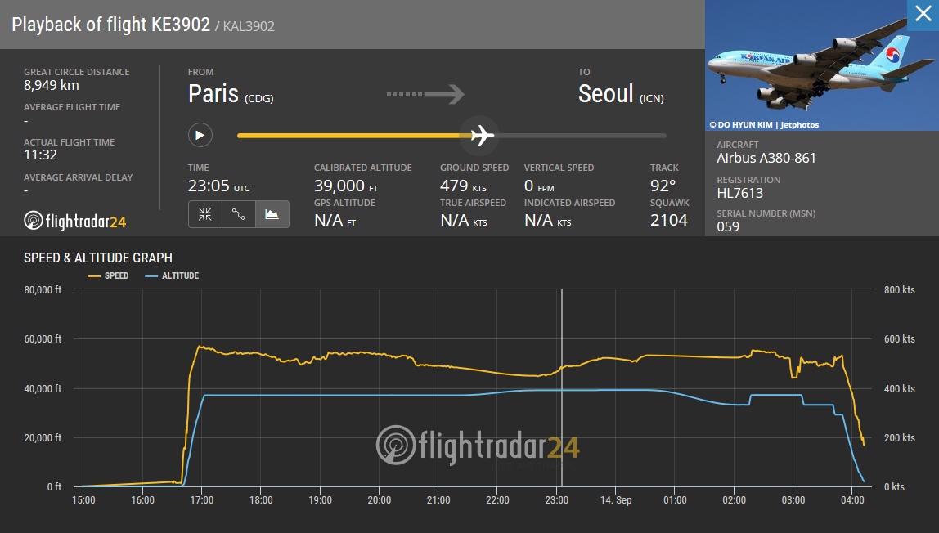Click the graph cursor line near 23:00
The height and width of the screenshot is (533, 939).
pos(562,387)
